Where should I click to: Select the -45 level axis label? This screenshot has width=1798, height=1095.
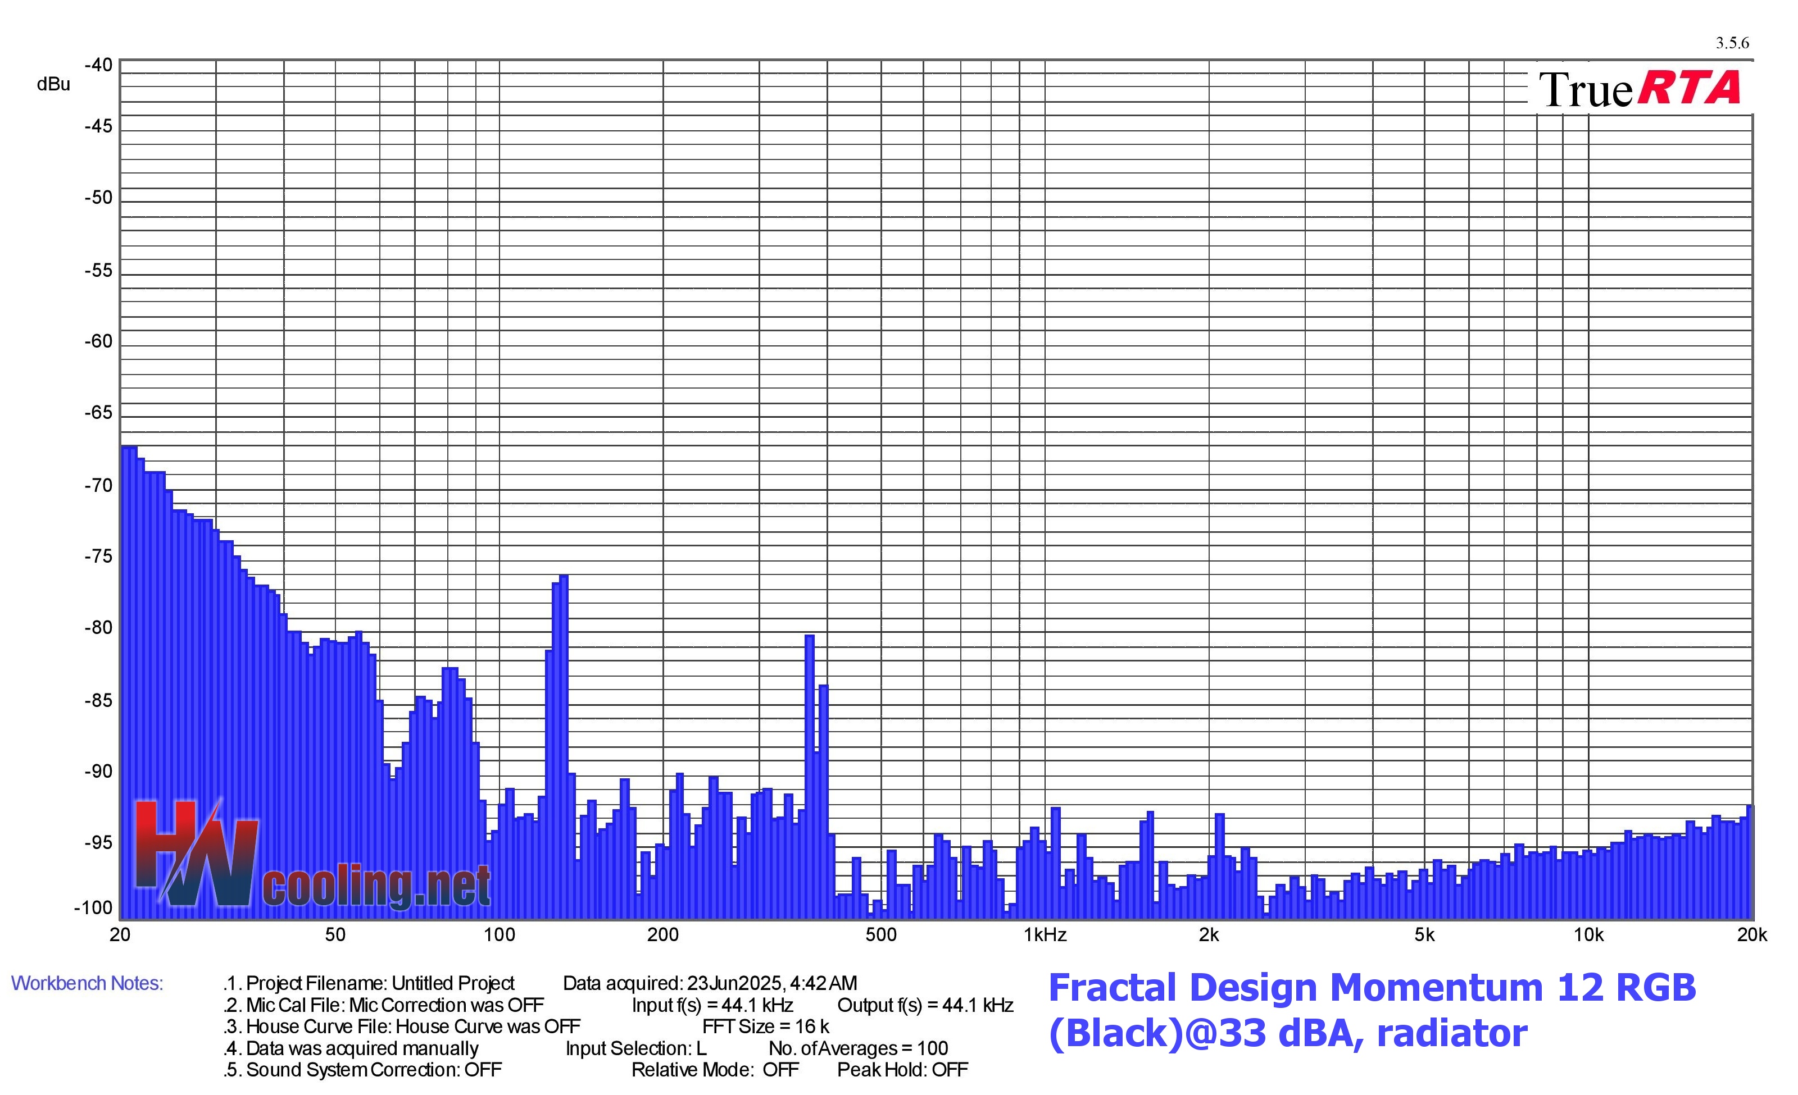[x=98, y=126]
